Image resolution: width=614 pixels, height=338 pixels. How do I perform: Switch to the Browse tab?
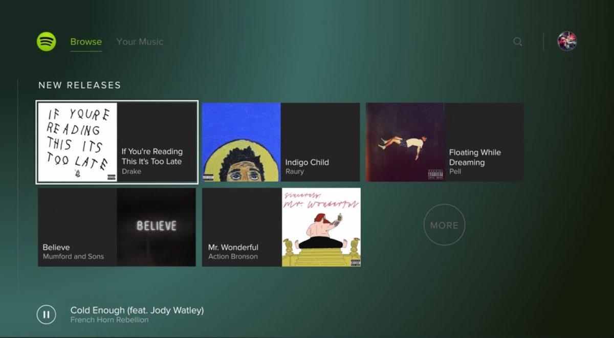point(86,42)
